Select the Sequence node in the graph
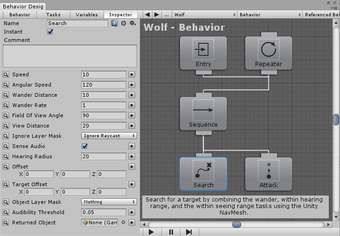 coord(203,114)
